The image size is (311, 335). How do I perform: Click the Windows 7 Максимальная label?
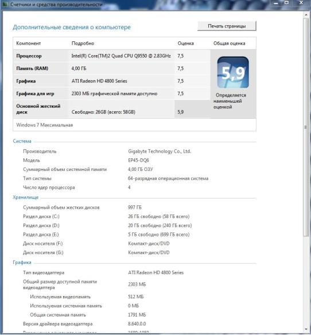(44, 125)
